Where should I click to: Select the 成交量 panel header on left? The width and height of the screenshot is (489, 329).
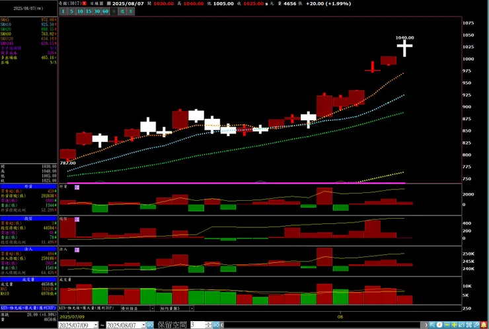click(28, 279)
